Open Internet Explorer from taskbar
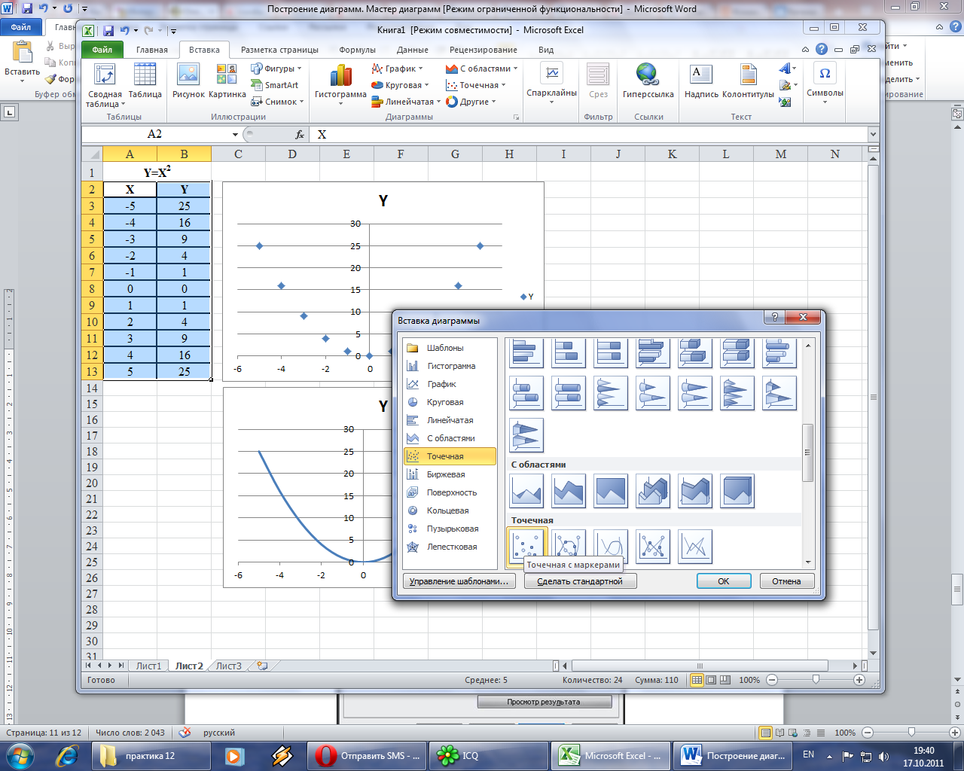The image size is (964, 771). (x=68, y=755)
